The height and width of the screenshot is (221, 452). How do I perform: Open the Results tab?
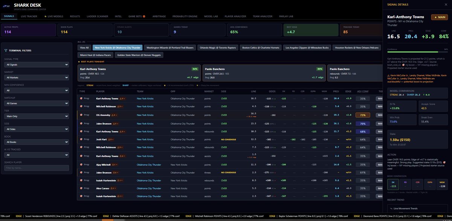75,17
